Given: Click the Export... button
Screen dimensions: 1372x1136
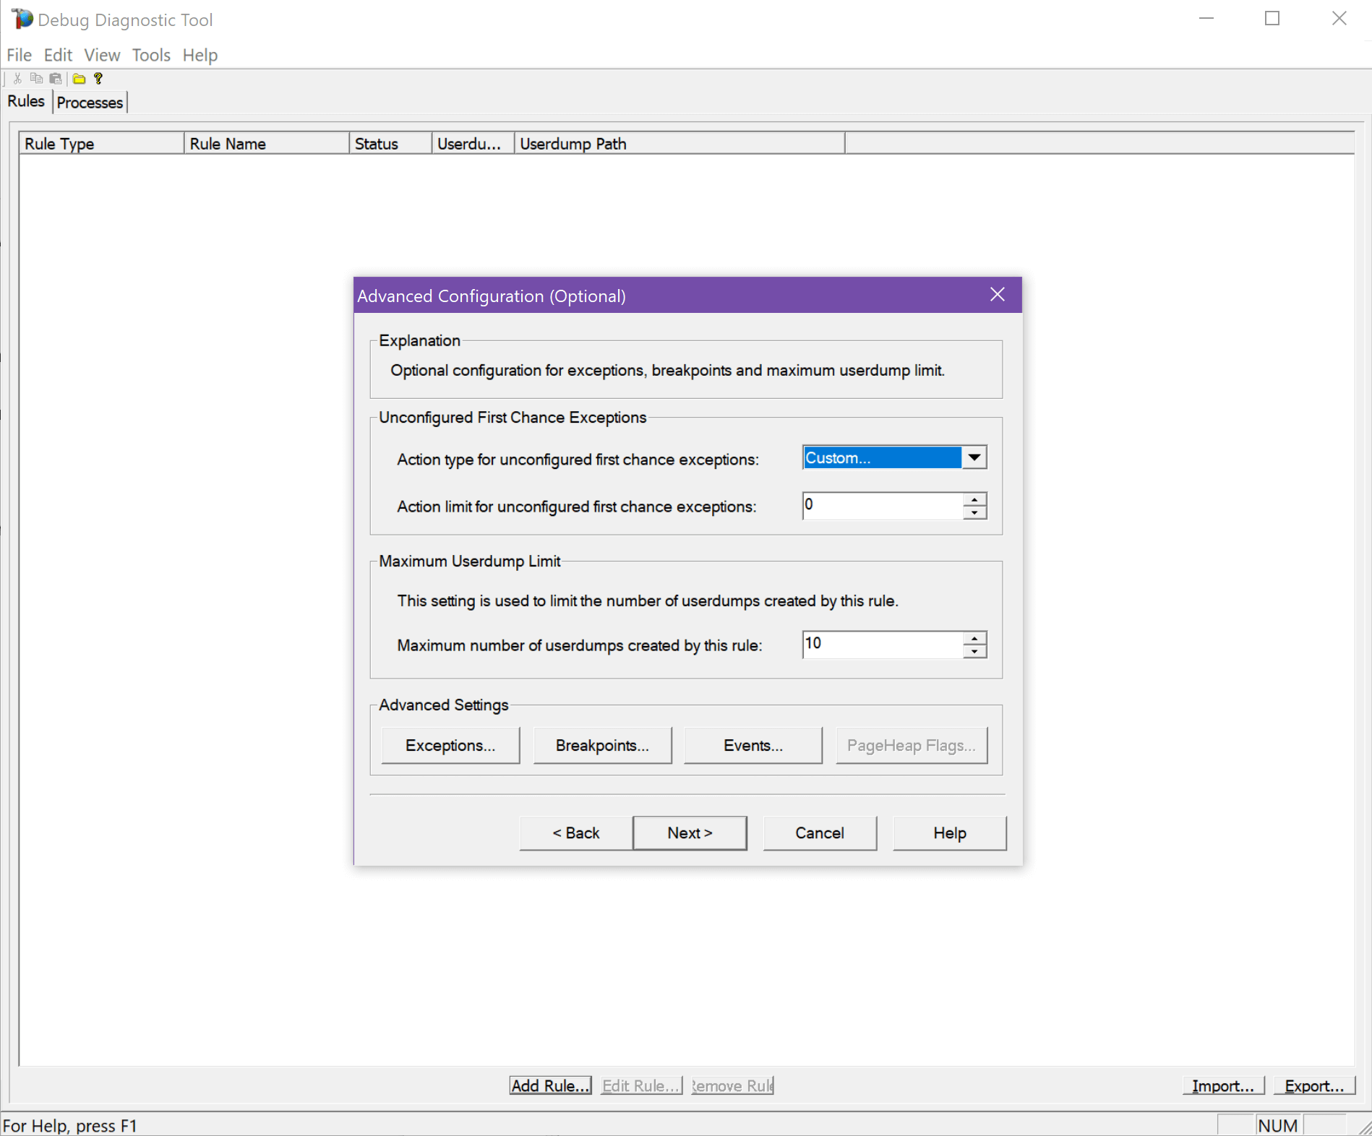Looking at the screenshot, I should [1314, 1085].
